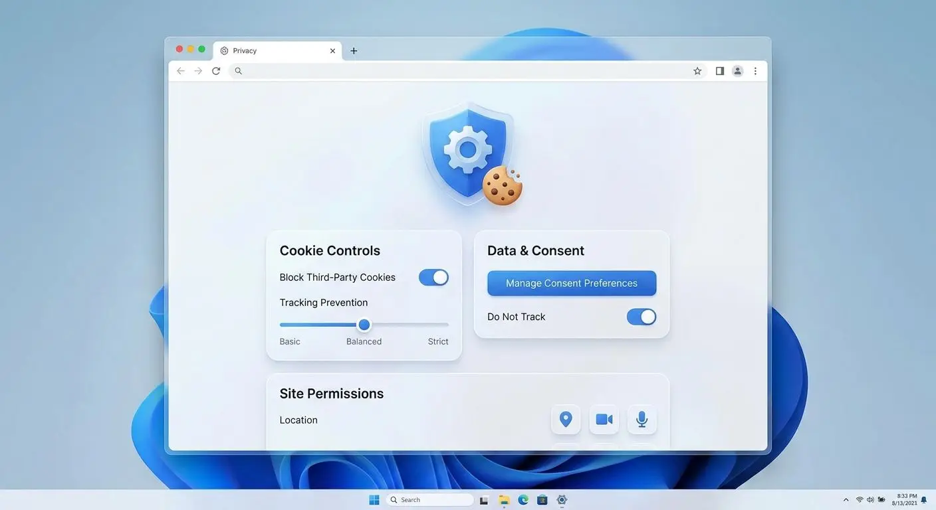Open the Location permission pin icon
Image resolution: width=936 pixels, height=510 pixels.
tap(566, 420)
